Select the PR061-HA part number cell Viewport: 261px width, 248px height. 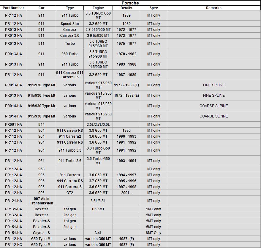pyautogui.click(x=13, y=125)
